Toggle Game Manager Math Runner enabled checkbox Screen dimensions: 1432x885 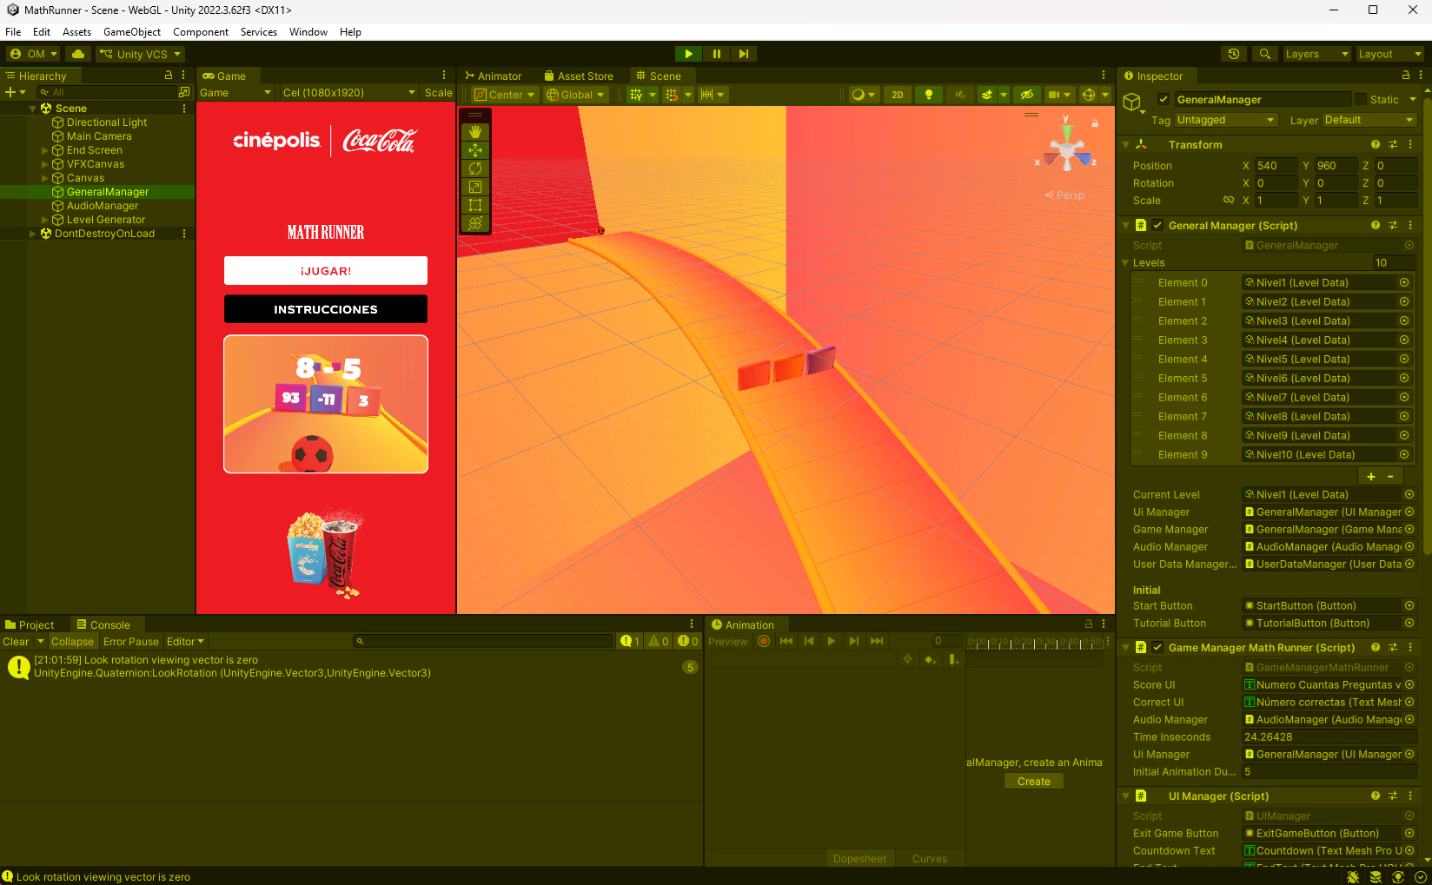point(1157,647)
